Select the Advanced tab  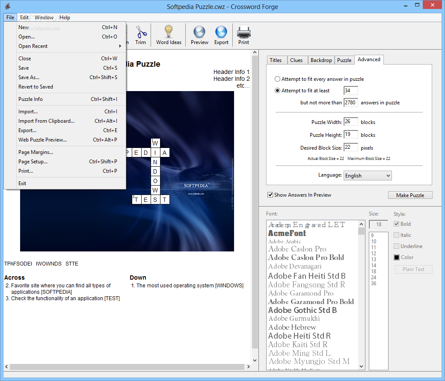coord(369,59)
